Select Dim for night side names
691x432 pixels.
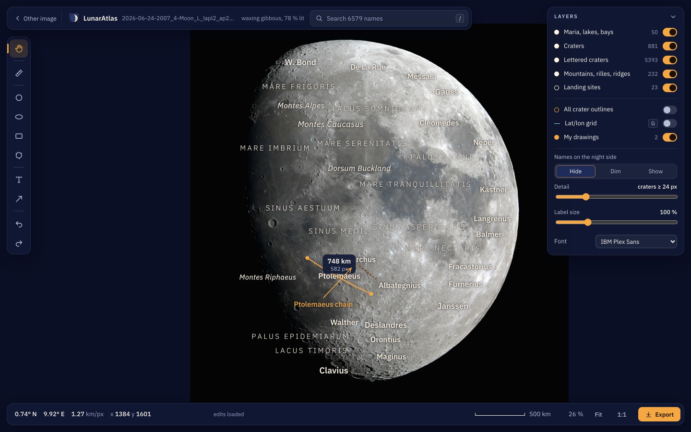pos(615,171)
